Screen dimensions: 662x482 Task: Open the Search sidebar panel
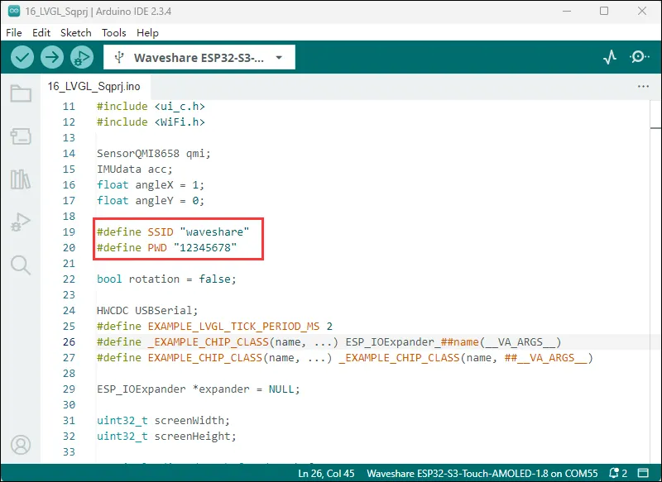click(21, 265)
